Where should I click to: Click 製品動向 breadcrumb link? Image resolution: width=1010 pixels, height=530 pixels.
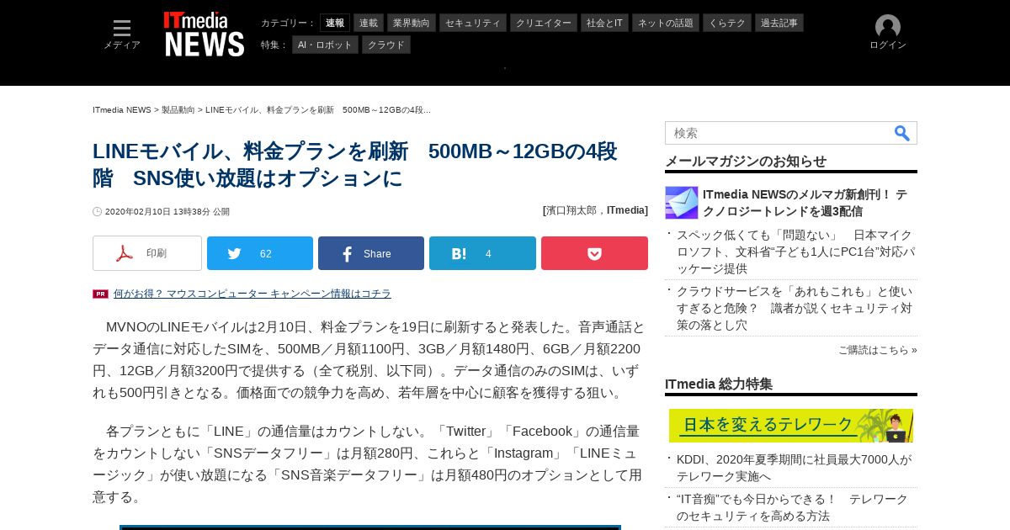pos(178,110)
